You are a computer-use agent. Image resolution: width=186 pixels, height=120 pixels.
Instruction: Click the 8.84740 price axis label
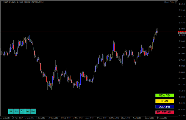click(x=182, y=4)
